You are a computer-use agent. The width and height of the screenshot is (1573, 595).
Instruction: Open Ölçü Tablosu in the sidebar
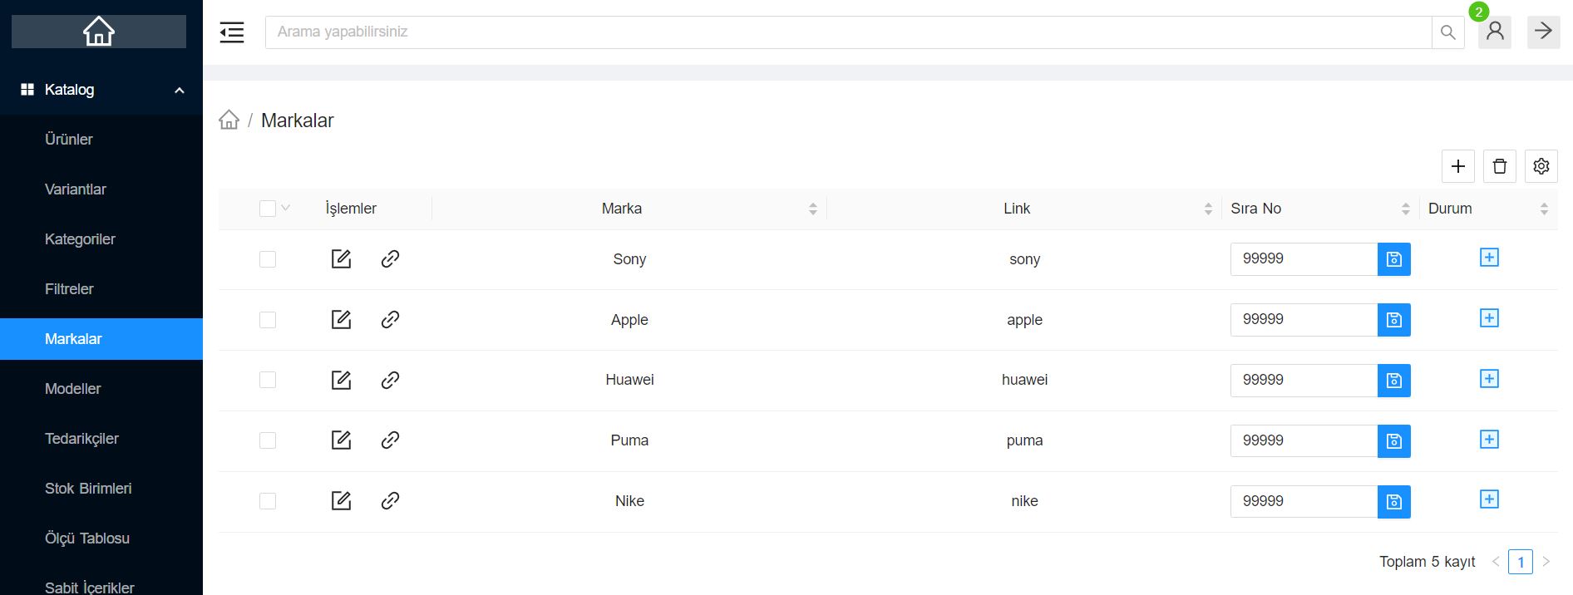(x=101, y=538)
